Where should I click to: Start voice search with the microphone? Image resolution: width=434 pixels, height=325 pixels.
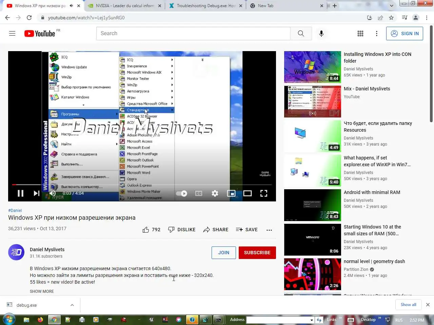point(321,34)
